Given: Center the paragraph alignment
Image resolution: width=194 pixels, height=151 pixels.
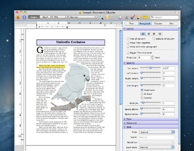Looking at the screenshot, I should (149, 34).
